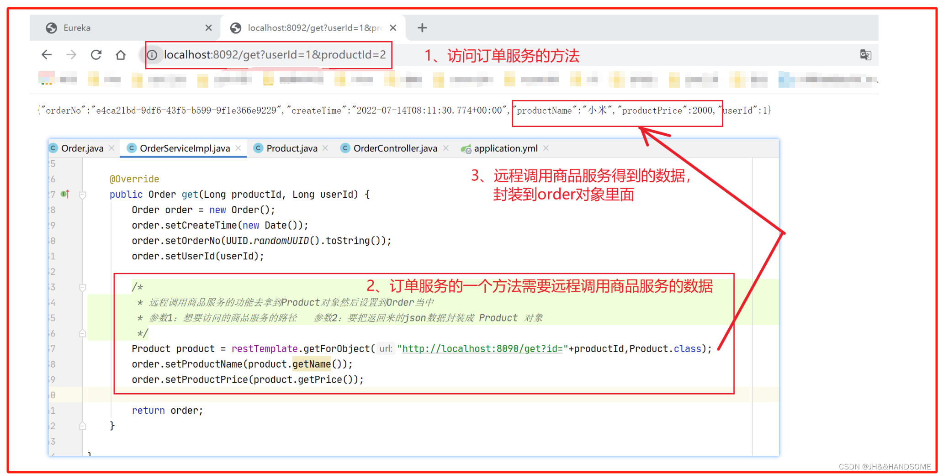The height and width of the screenshot is (474, 938).
Task: Close the application.yml editor tab
Action: pyautogui.click(x=546, y=148)
